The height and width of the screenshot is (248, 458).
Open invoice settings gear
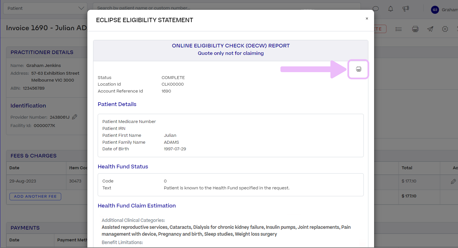click(445, 29)
